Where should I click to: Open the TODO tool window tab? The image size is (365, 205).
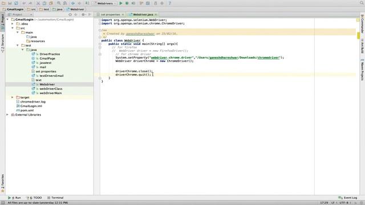click(x=34, y=198)
